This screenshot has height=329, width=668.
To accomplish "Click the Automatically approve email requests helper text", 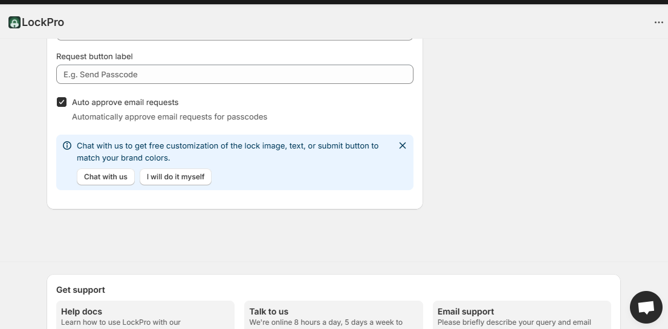I will coord(169,117).
